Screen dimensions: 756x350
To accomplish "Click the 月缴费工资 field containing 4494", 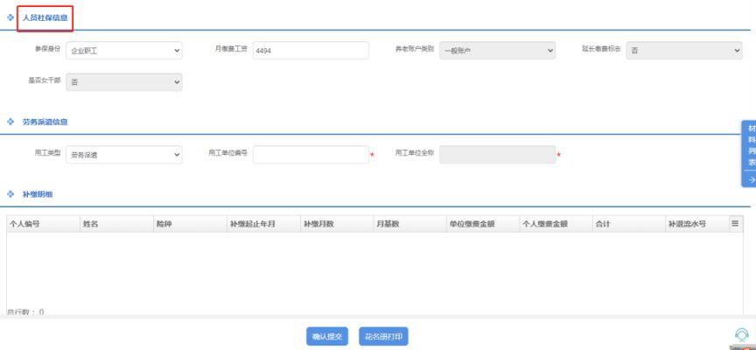I will pyautogui.click(x=311, y=50).
